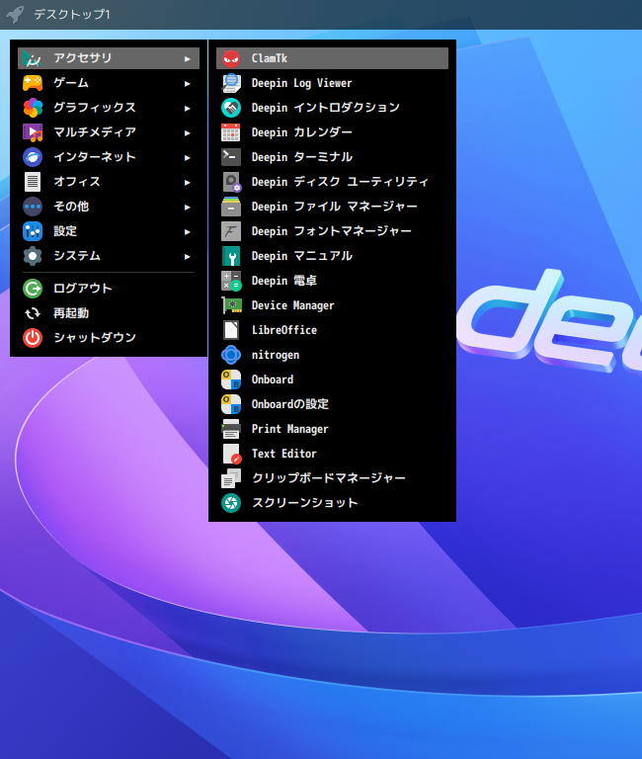The height and width of the screenshot is (759, 642).
Task: Click the Deepin ファイル マネージャー icon
Action: (231, 207)
